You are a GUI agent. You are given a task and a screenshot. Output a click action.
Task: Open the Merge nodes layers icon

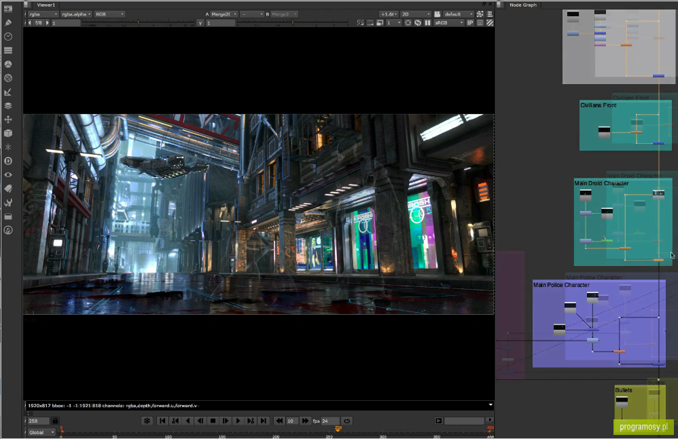[x=7, y=106]
